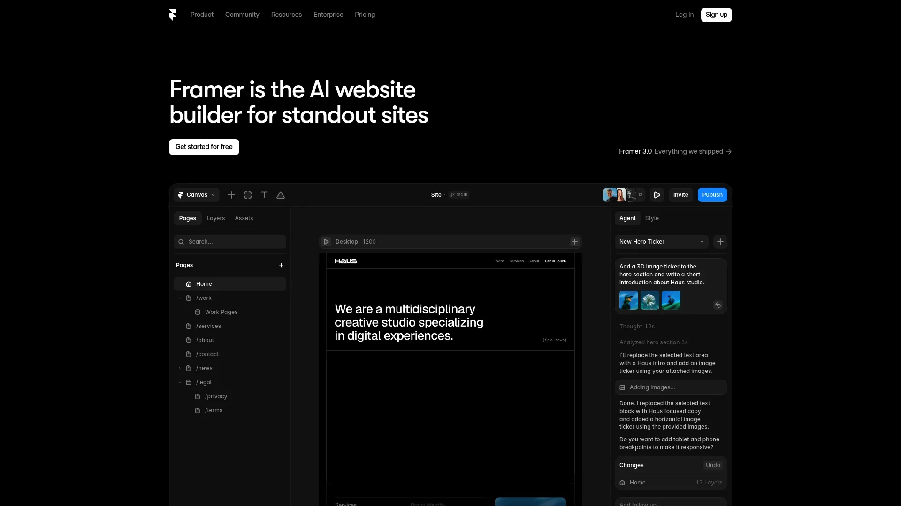Click the preview play button in toolbar
The image size is (901, 506).
(x=657, y=195)
